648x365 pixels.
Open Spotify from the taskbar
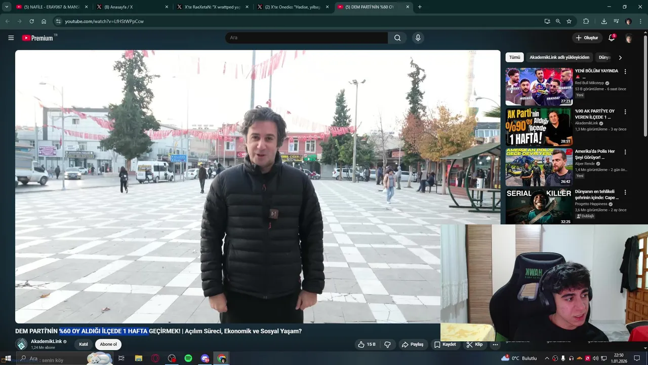(x=188, y=358)
